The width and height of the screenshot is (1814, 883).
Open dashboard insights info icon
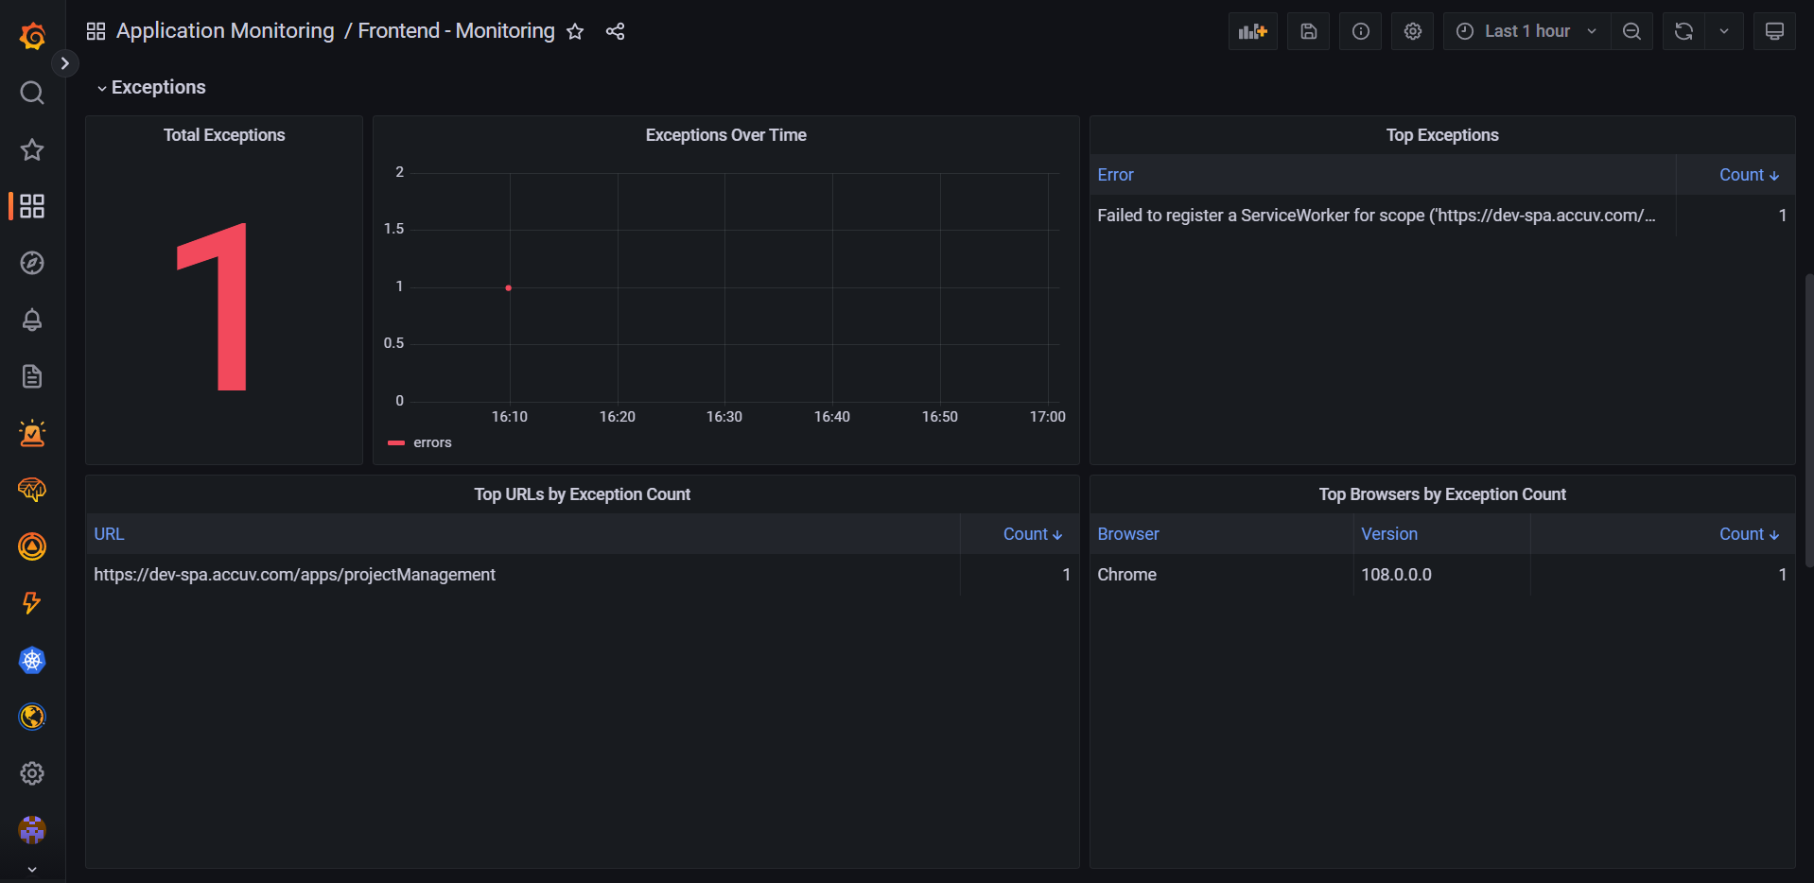(x=1361, y=31)
